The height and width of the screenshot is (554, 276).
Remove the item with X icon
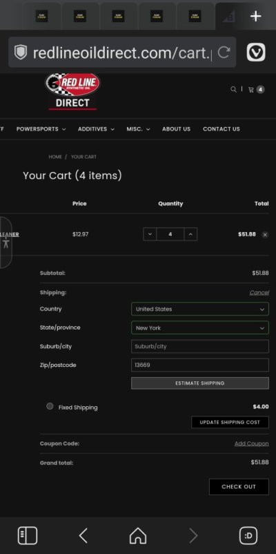click(x=265, y=235)
